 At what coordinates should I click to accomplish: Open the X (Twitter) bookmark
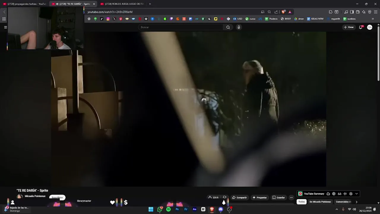point(114,19)
